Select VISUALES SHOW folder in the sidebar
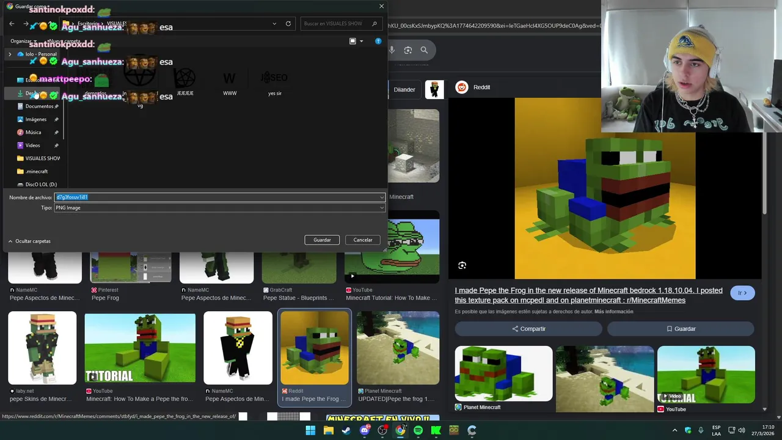This screenshot has height=440, width=782. pyautogui.click(x=38, y=158)
